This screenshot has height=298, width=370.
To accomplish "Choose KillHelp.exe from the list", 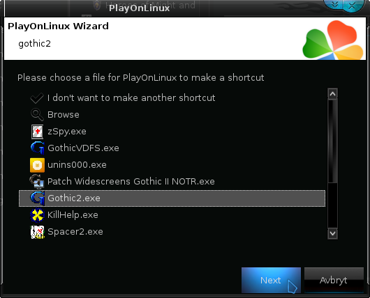I will click(73, 215).
